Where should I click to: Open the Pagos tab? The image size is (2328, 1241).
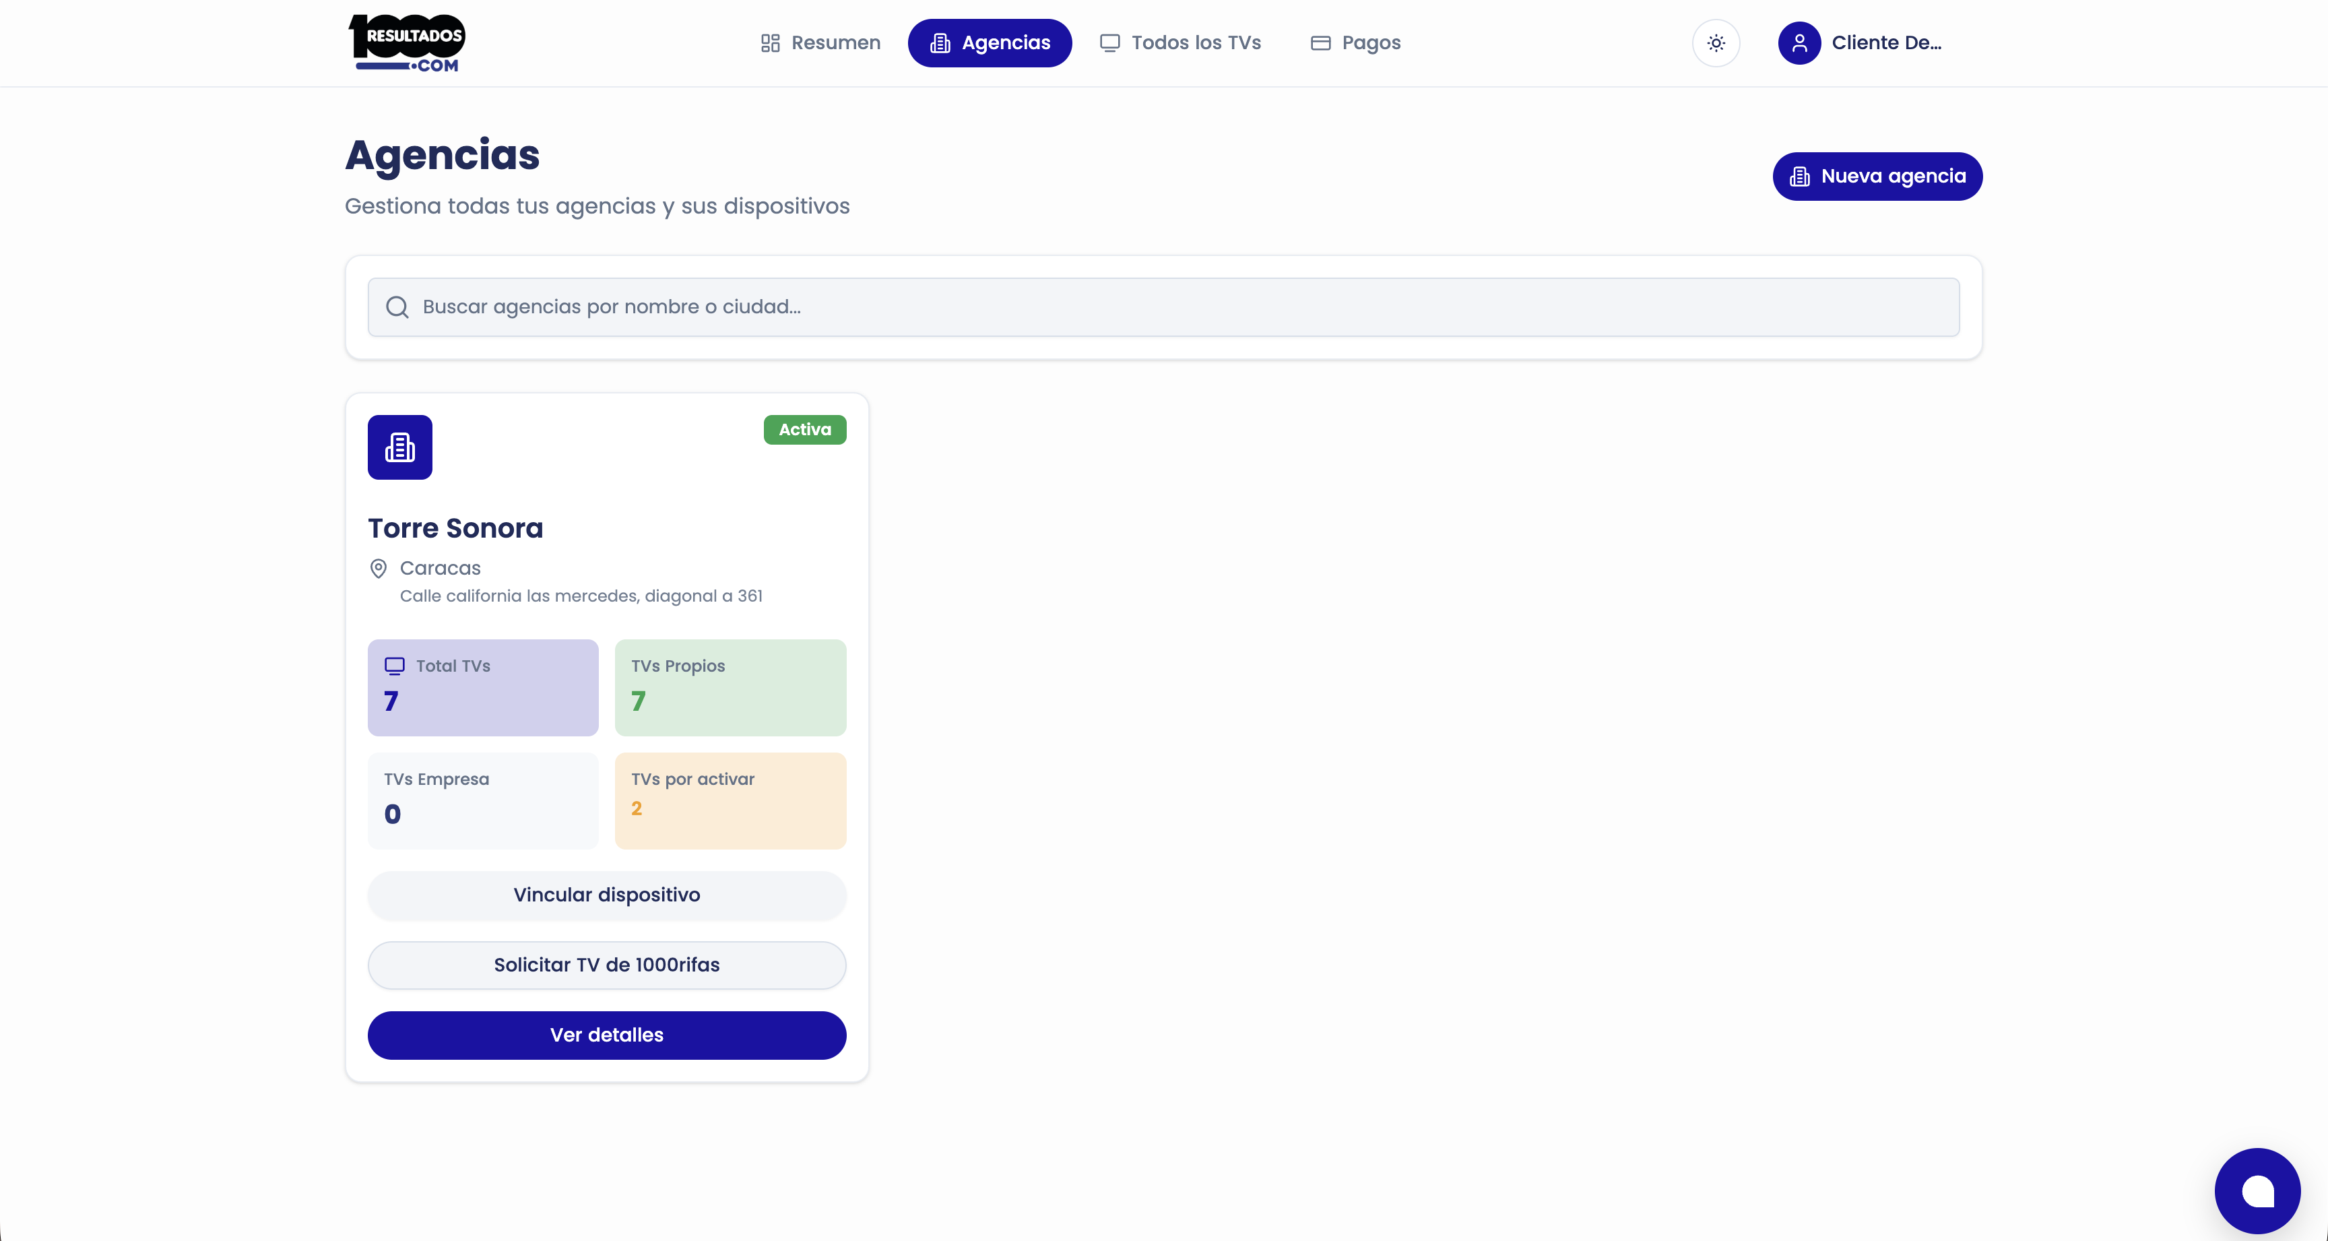[x=1355, y=42]
